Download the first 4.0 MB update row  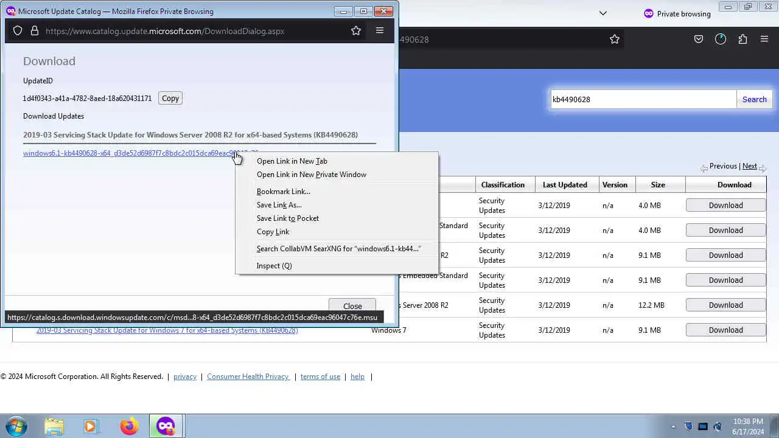725,206
